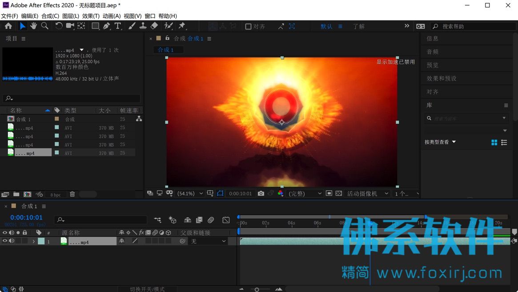This screenshot has height=292, width=518.
Task: Create new folder in Project panel
Action: (16, 194)
